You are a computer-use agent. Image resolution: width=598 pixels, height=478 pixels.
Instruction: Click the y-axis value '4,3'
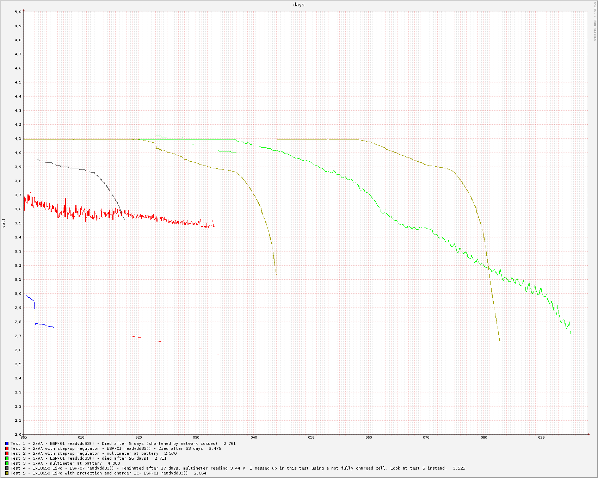pyautogui.click(x=18, y=111)
